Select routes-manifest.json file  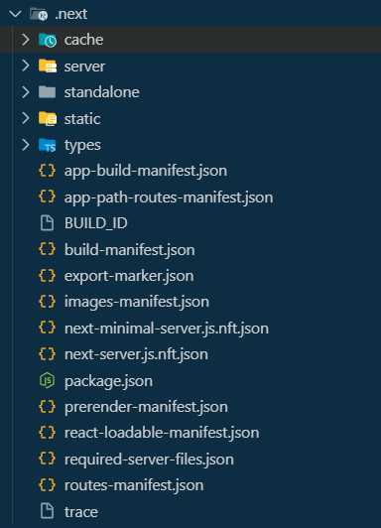[134, 485]
